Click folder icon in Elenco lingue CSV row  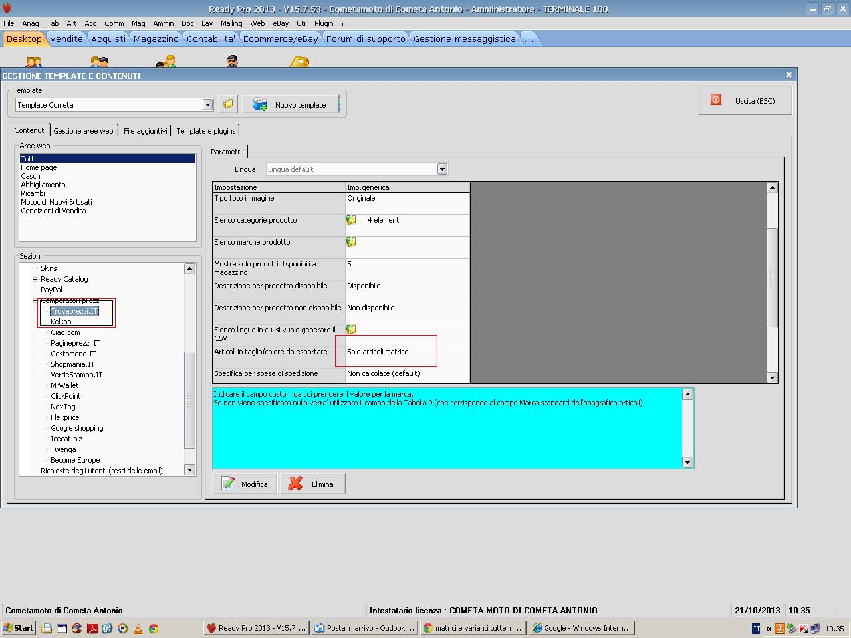pos(351,330)
